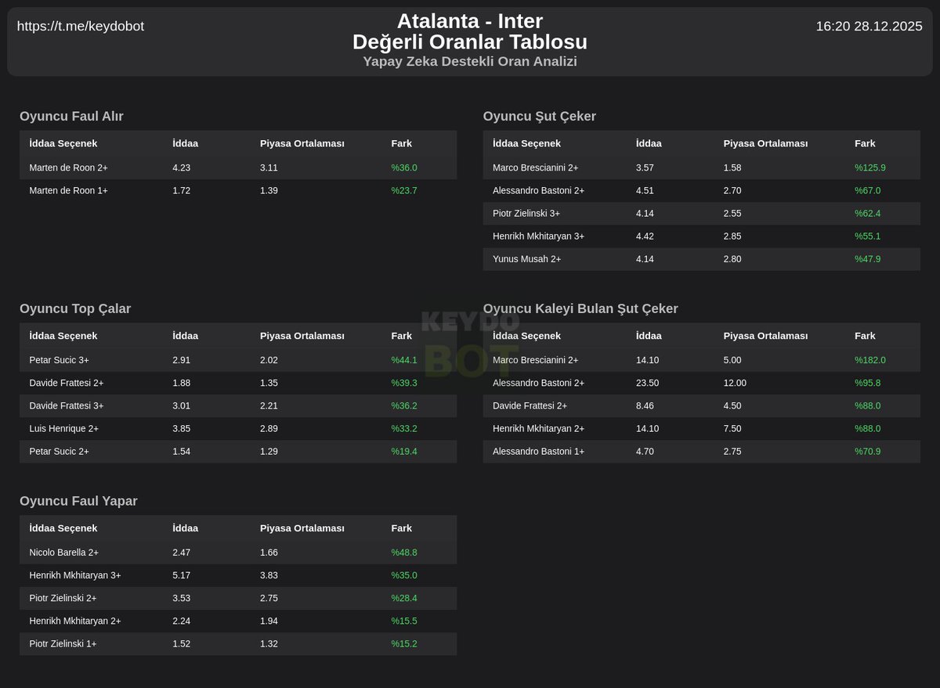
Task: Click the Atalanta - Inter match title
Action: coord(470,21)
